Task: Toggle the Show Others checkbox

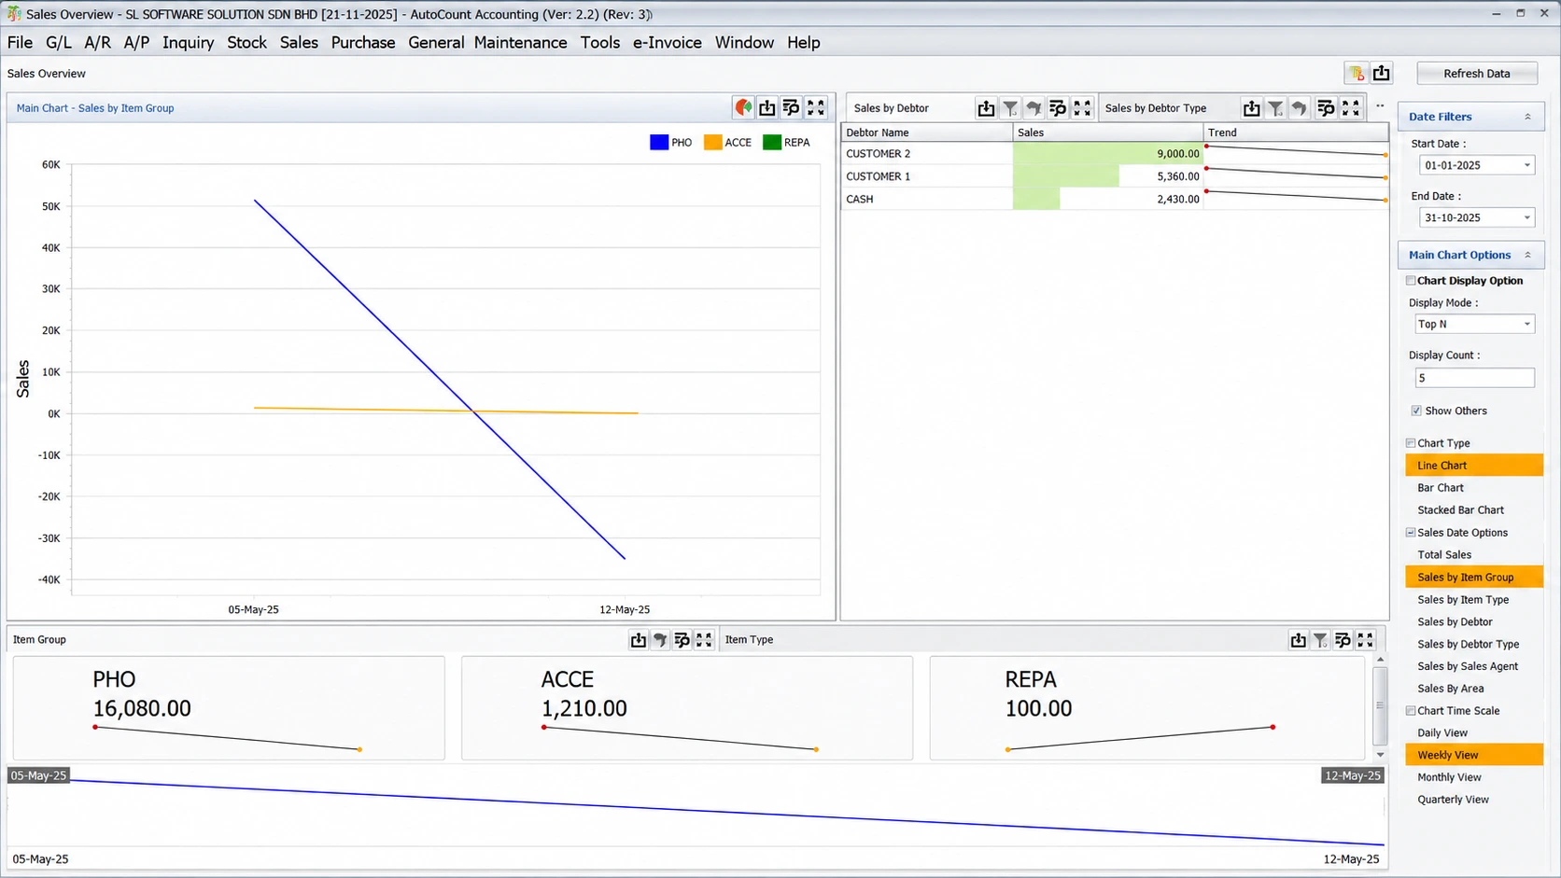Action: [x=1416, y=411]
